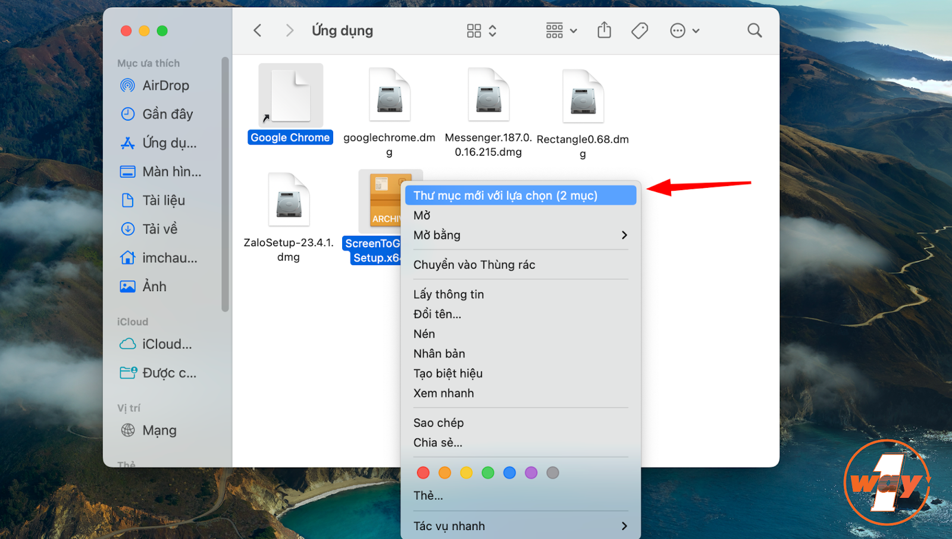
Task: Open Tài liệu sidebar folder
Action: 165,200
